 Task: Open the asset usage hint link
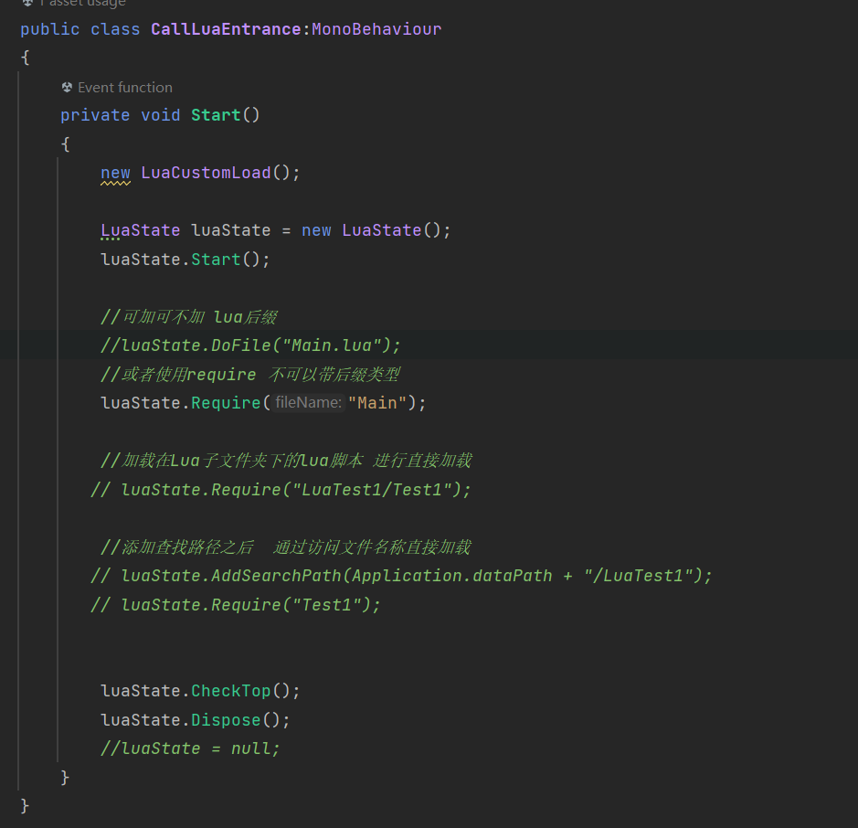point(82,3)
